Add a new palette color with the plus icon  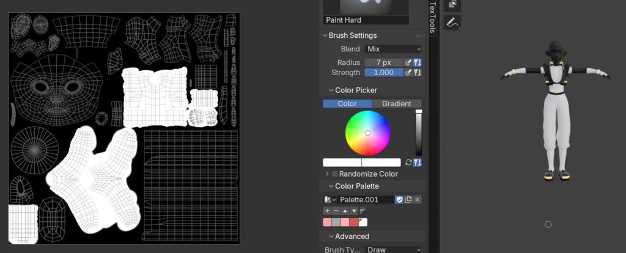pyautogui.click(x=327, y=211)
